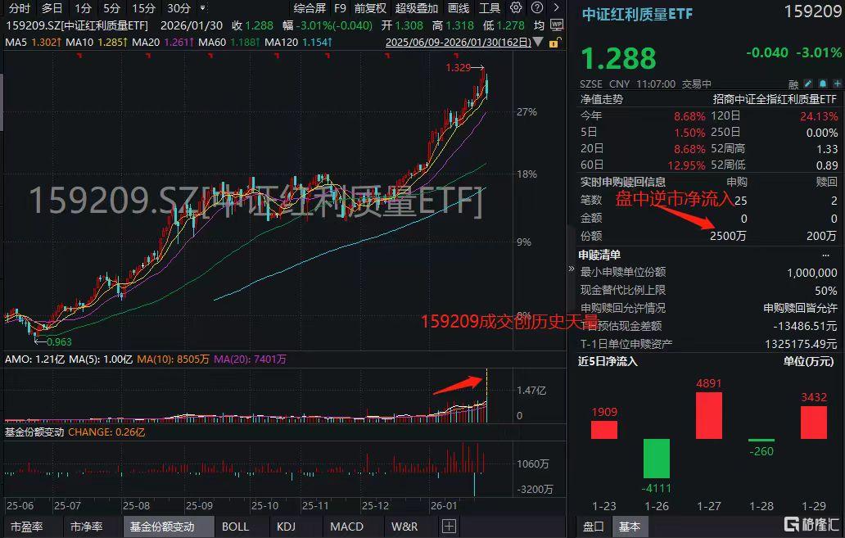Open the date range dropdown triangle
Screen dimensions: 845x538
[x=539, y=42]
